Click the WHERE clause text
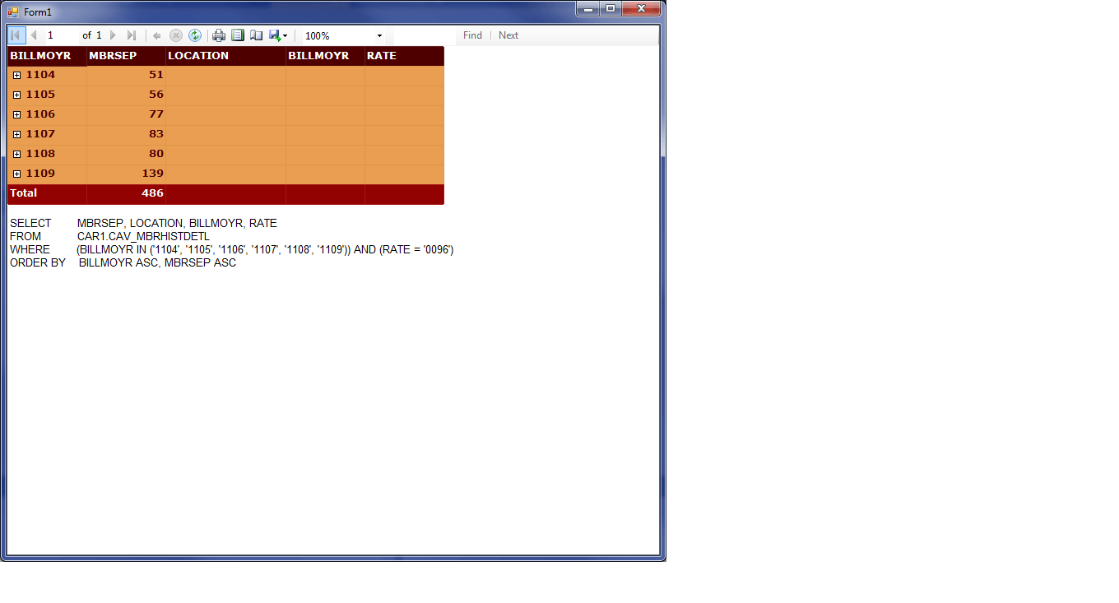 tap(232, 249)
